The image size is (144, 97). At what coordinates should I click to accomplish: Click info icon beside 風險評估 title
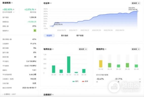106,49
